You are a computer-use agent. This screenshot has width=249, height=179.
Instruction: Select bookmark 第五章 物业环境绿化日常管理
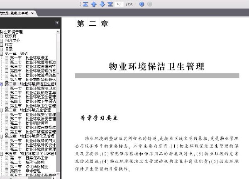click(30, 154)
